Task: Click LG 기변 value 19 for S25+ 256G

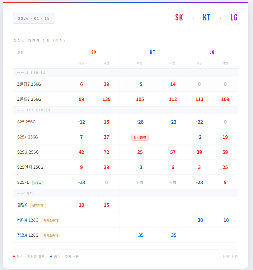Action: pos(225,137)
